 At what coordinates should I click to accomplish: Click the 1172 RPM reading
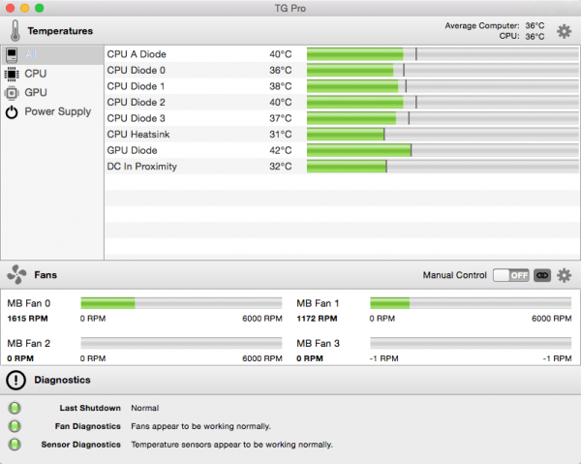click(317, 319)
